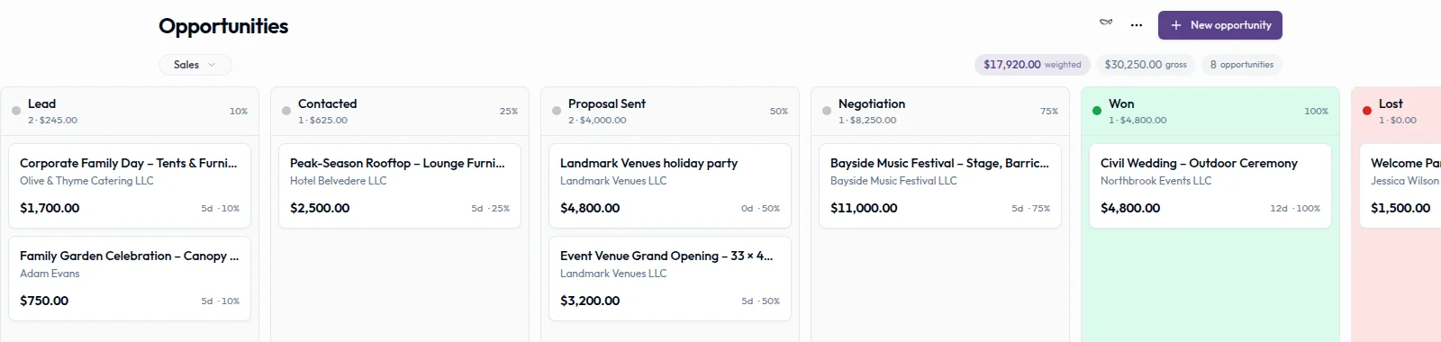Select the Negotiation column header
The height and width of the screenshot is (342, 1441).
click(940, 111)
